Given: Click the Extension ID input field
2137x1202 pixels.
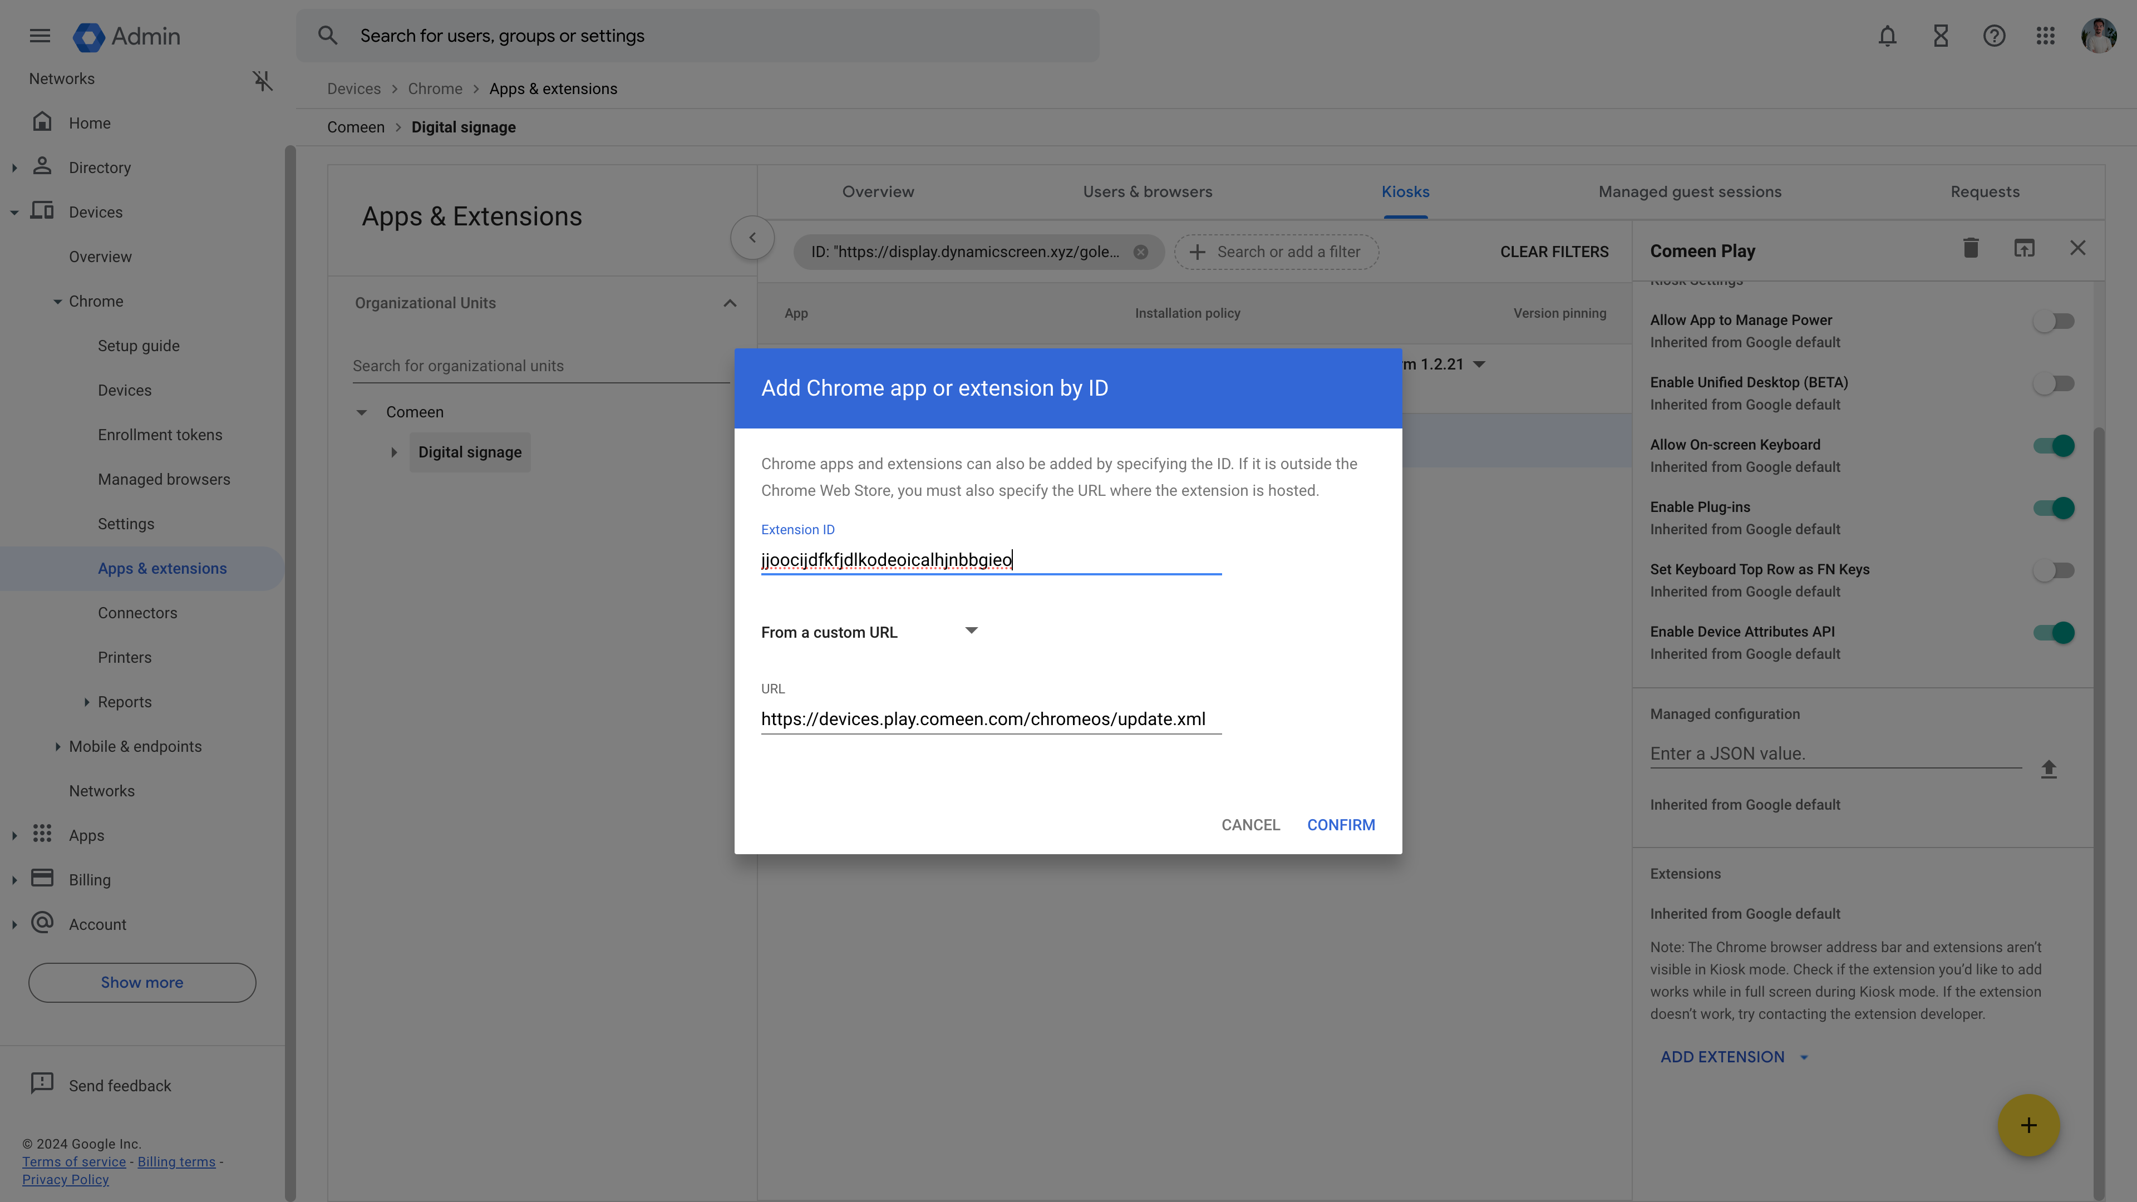Looking at the screenshot, I should 991,560.
